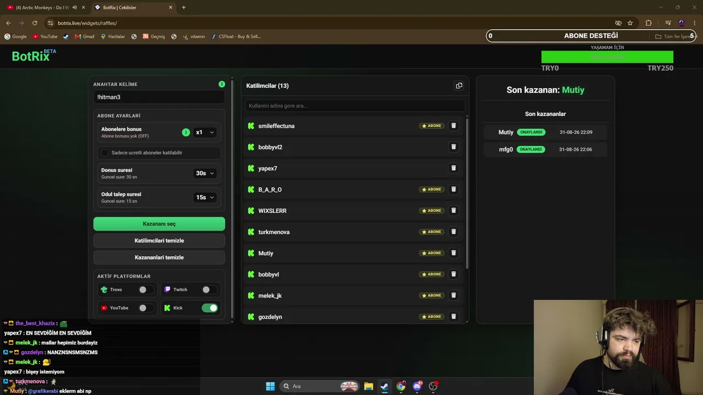The image size is (703, 395).
Task: Open a new browser tab
Action: click(x=183, y=8)
